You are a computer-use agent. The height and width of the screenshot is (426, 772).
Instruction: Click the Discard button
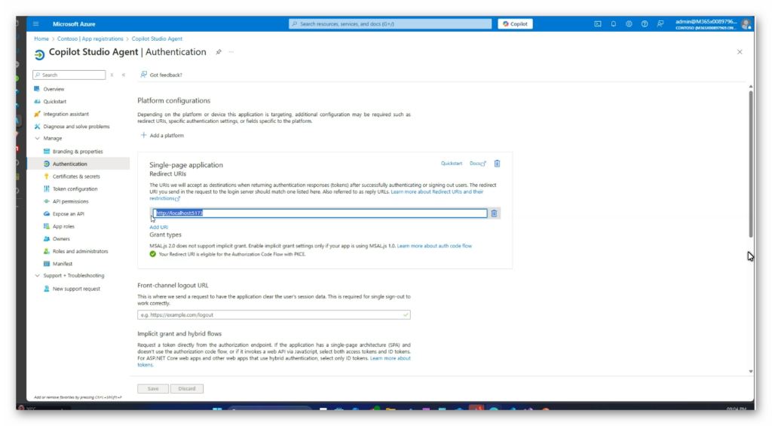[187, 388]
